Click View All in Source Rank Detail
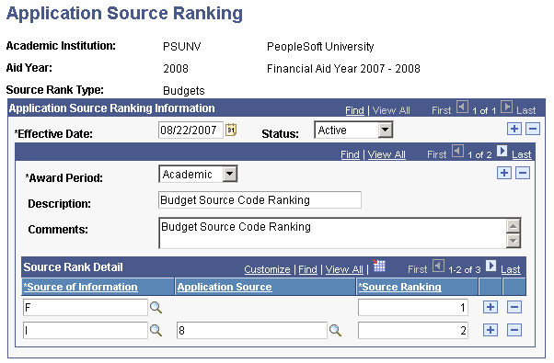Screen dimensions: 554x363 point(344,269)
